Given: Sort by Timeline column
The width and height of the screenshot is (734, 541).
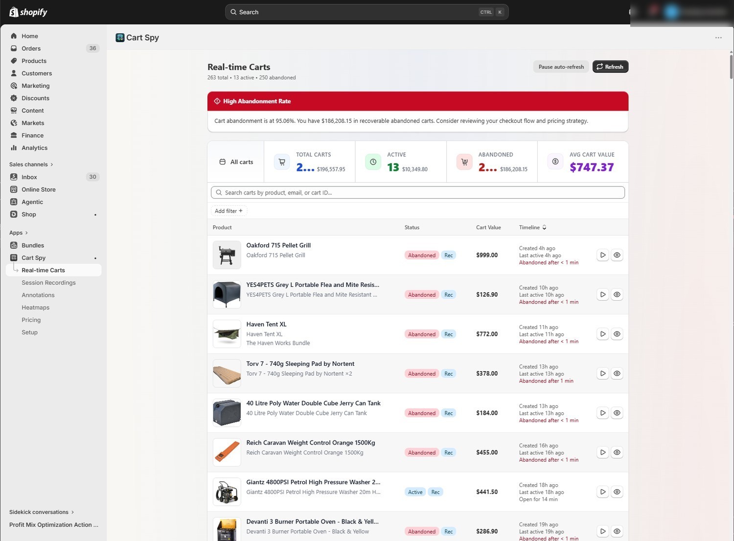Looking at the screenshot, I should coord(533,227).
